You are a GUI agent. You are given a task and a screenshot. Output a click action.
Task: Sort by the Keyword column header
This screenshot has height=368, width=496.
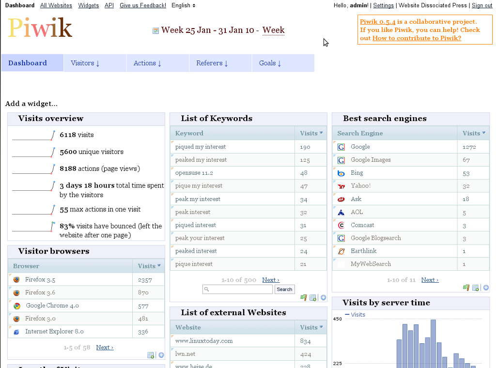point(232,133)
